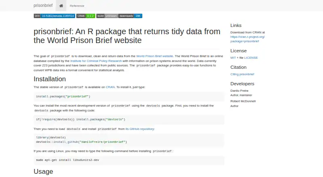The height and width of the screenshot is (177, 323).
Task: Open its GitHub repository link
Action: click(140, 129)
